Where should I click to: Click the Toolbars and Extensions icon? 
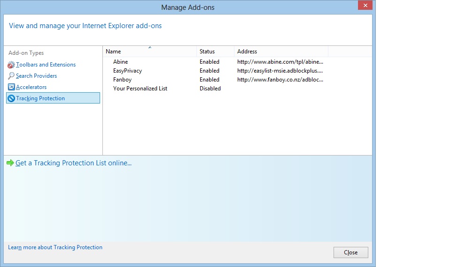click(11, 65)
